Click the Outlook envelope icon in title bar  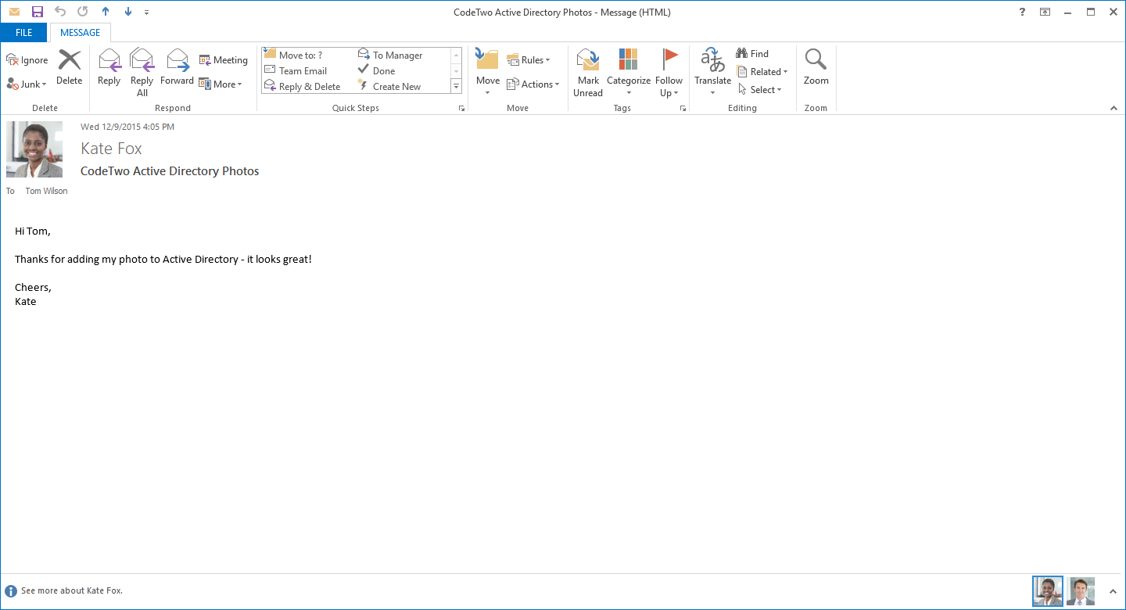pos(14,12)
